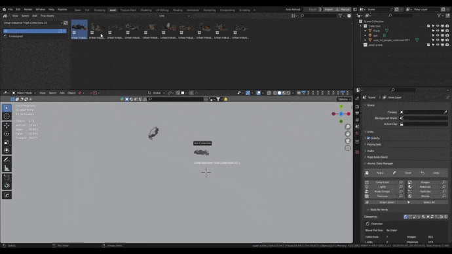Image resolution: width=452 pixels, height=254 pixels.
Task: Click the first Urban Industrial asset thumbnail
Action: tap(79, 29)
